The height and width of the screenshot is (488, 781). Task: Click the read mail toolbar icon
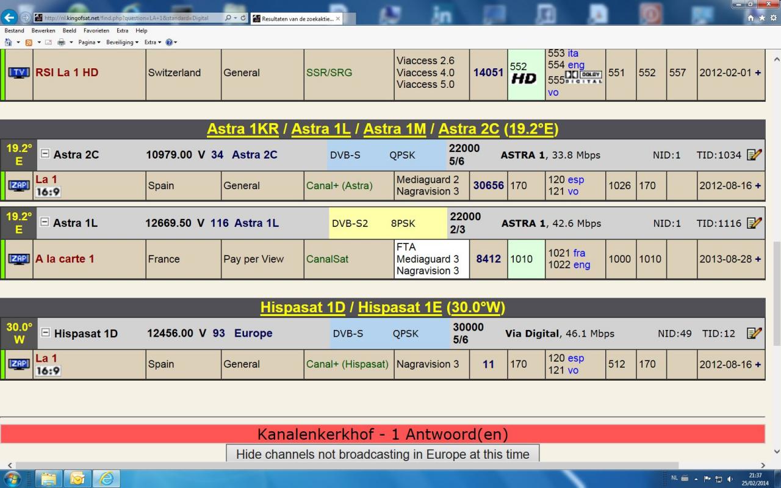(x=48, y=42)
